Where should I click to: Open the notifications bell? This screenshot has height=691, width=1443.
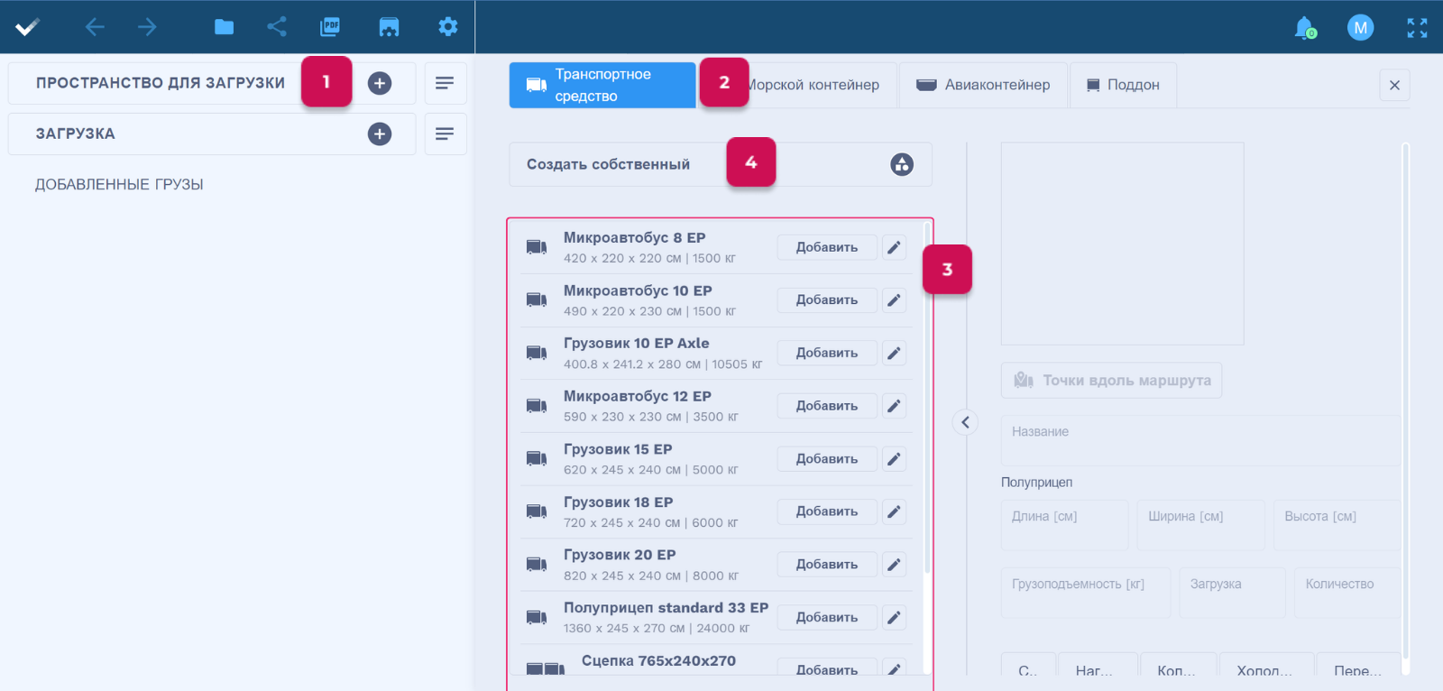tap(1304, 28)
